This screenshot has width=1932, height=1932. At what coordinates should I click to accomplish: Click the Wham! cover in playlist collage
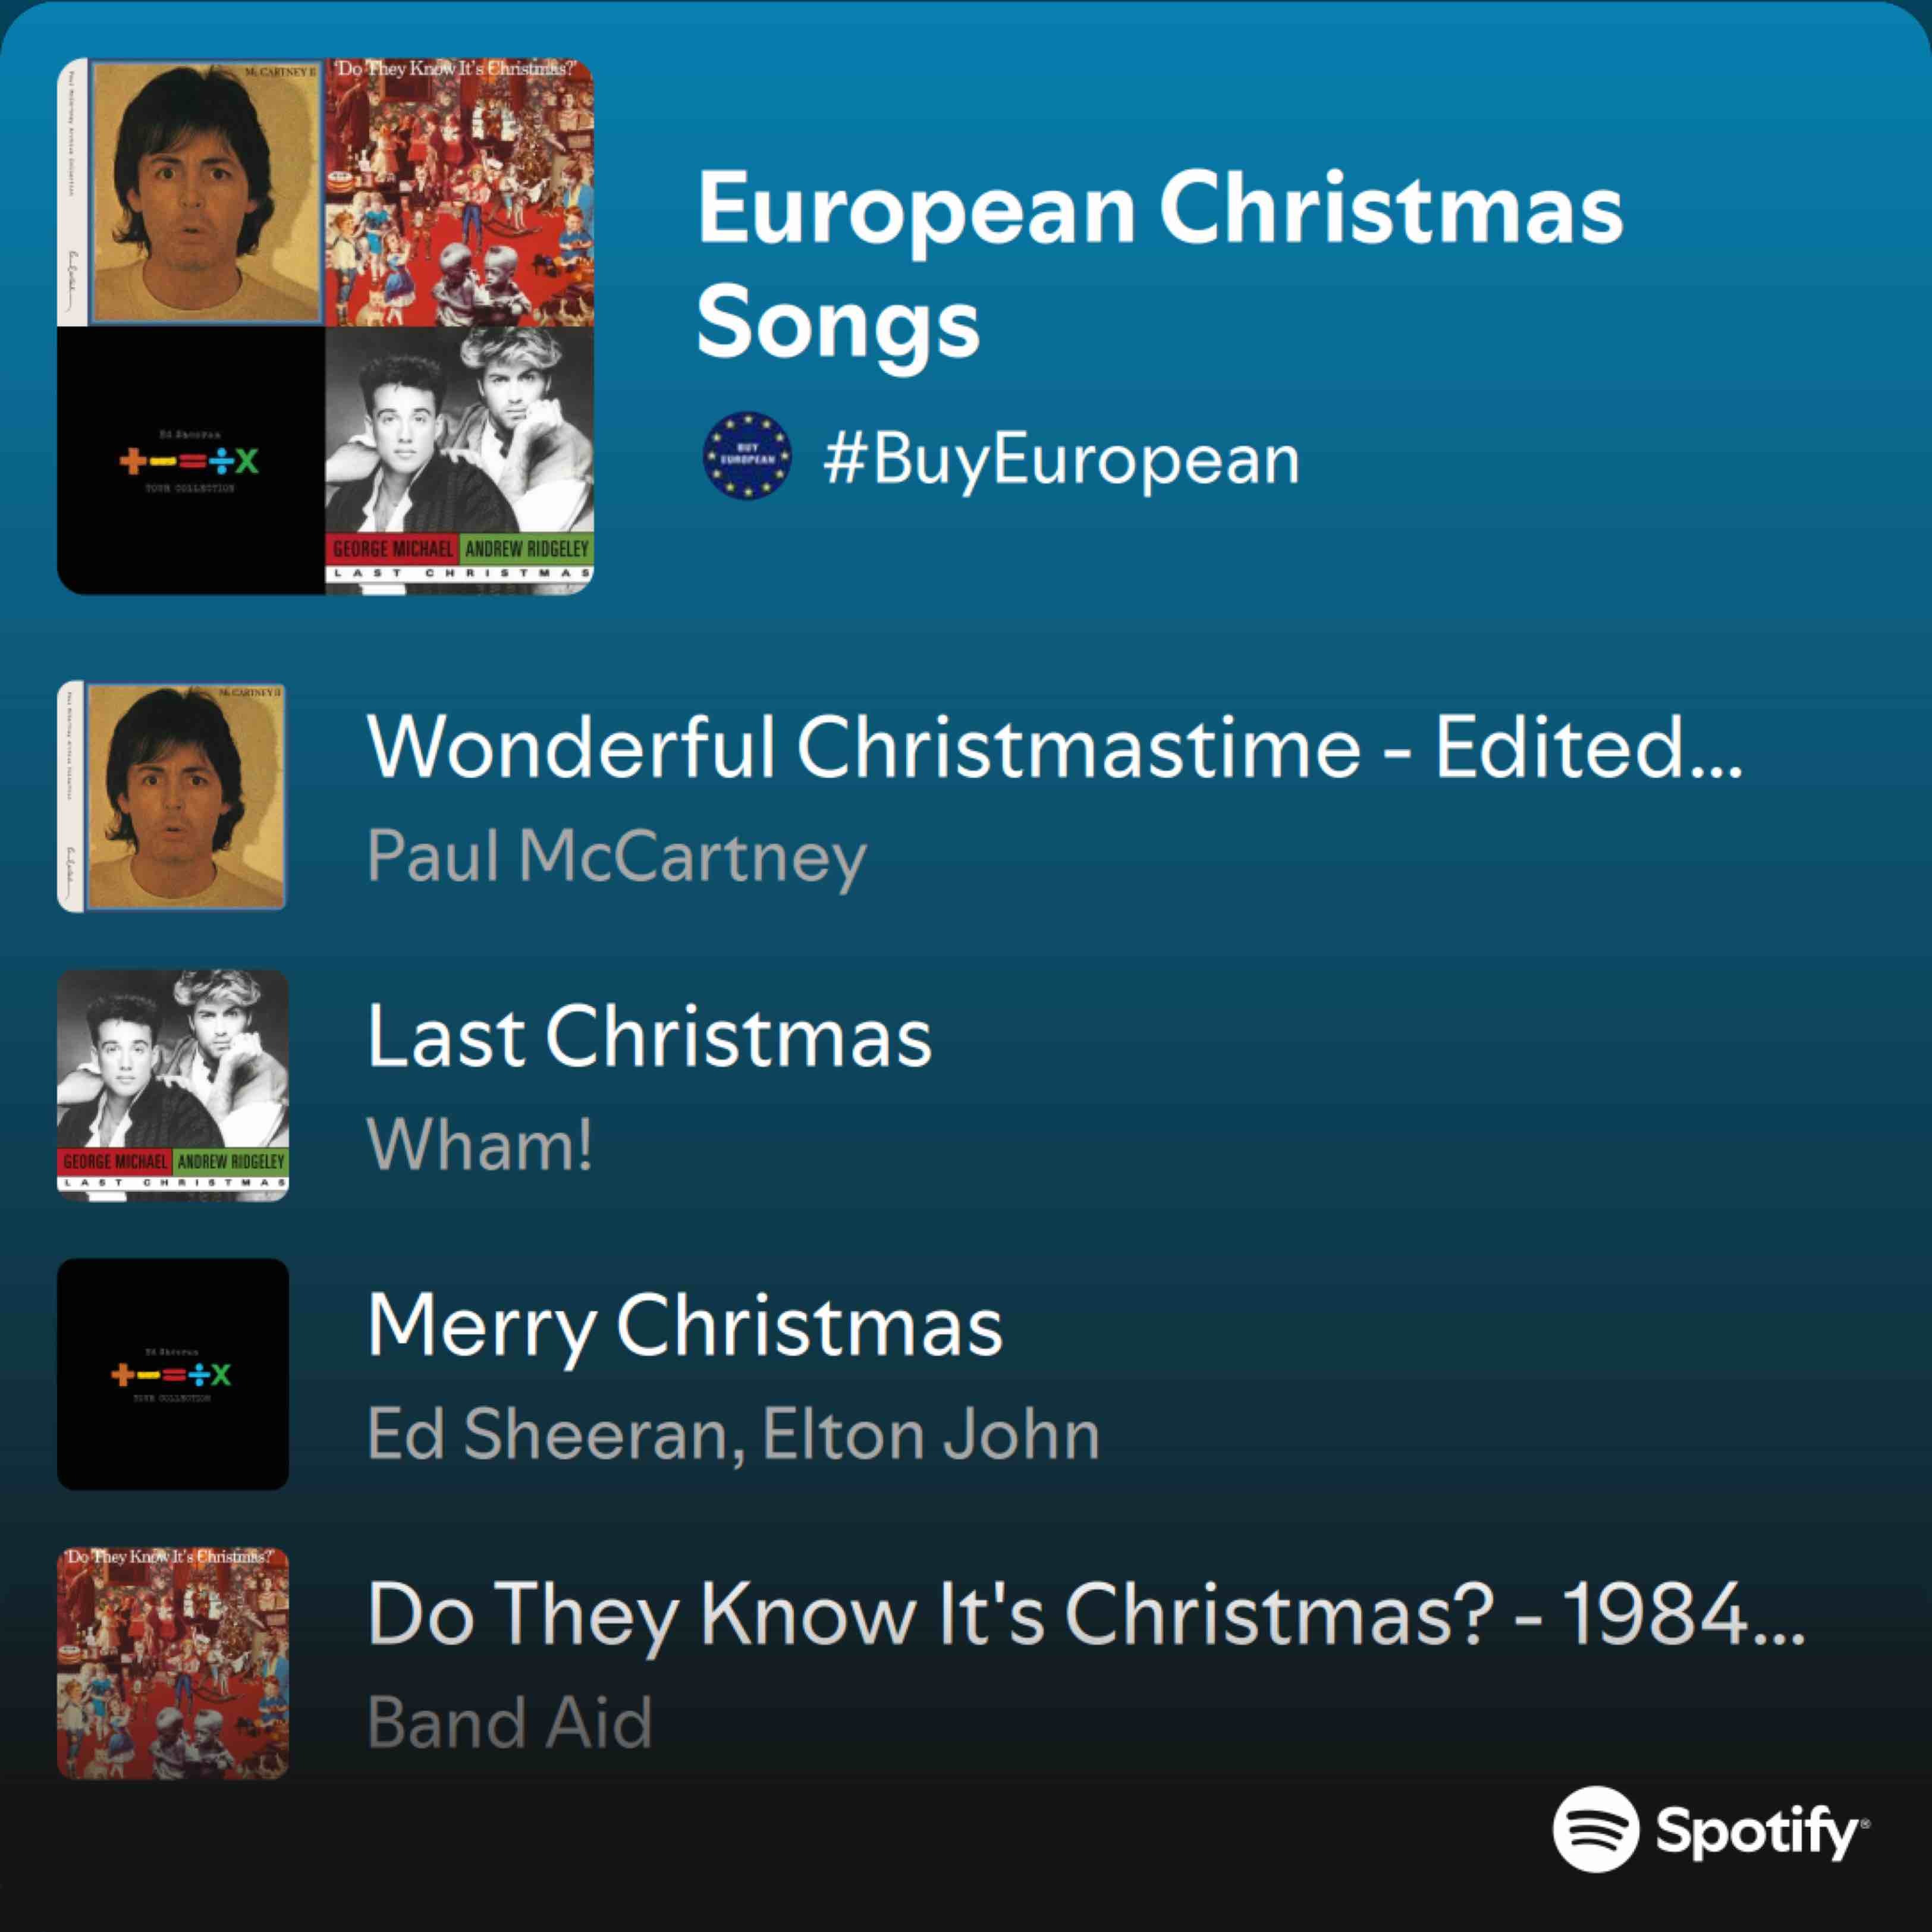[459, 460]
